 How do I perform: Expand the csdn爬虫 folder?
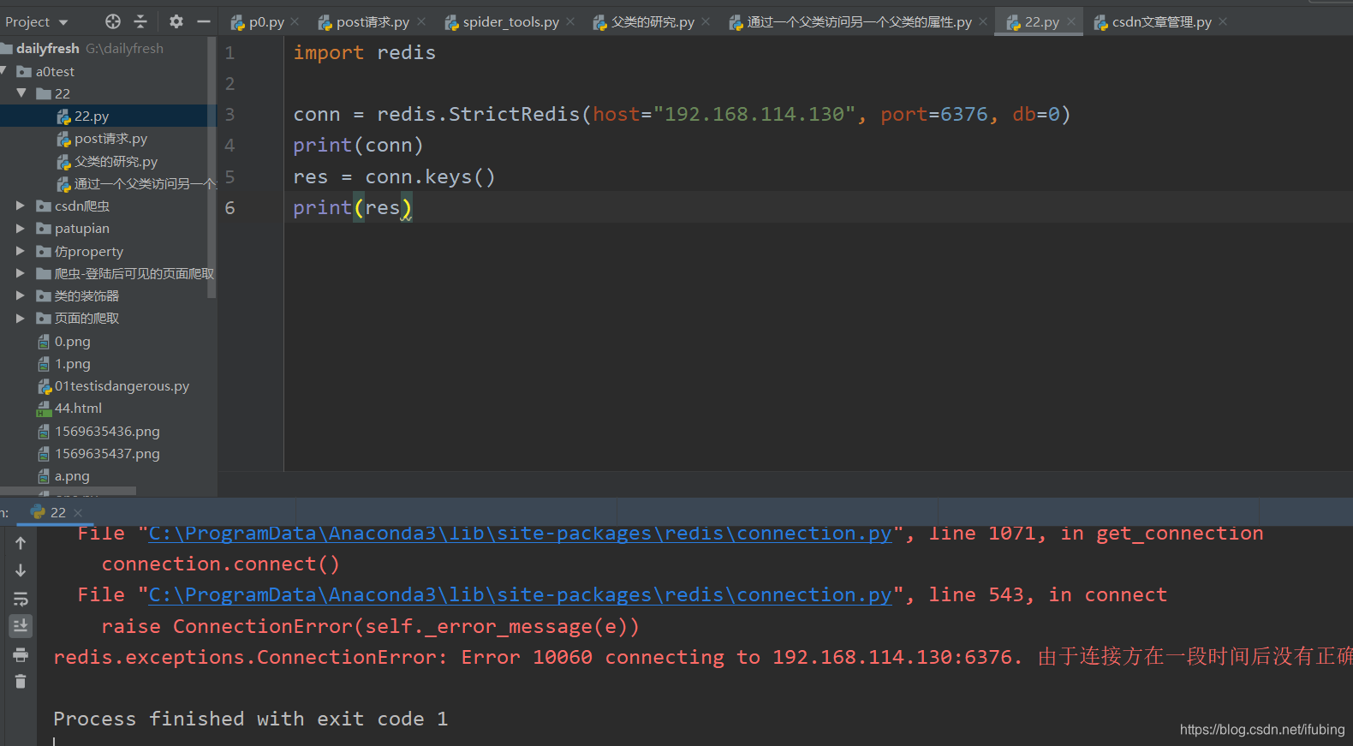click(x=21, y=206)
